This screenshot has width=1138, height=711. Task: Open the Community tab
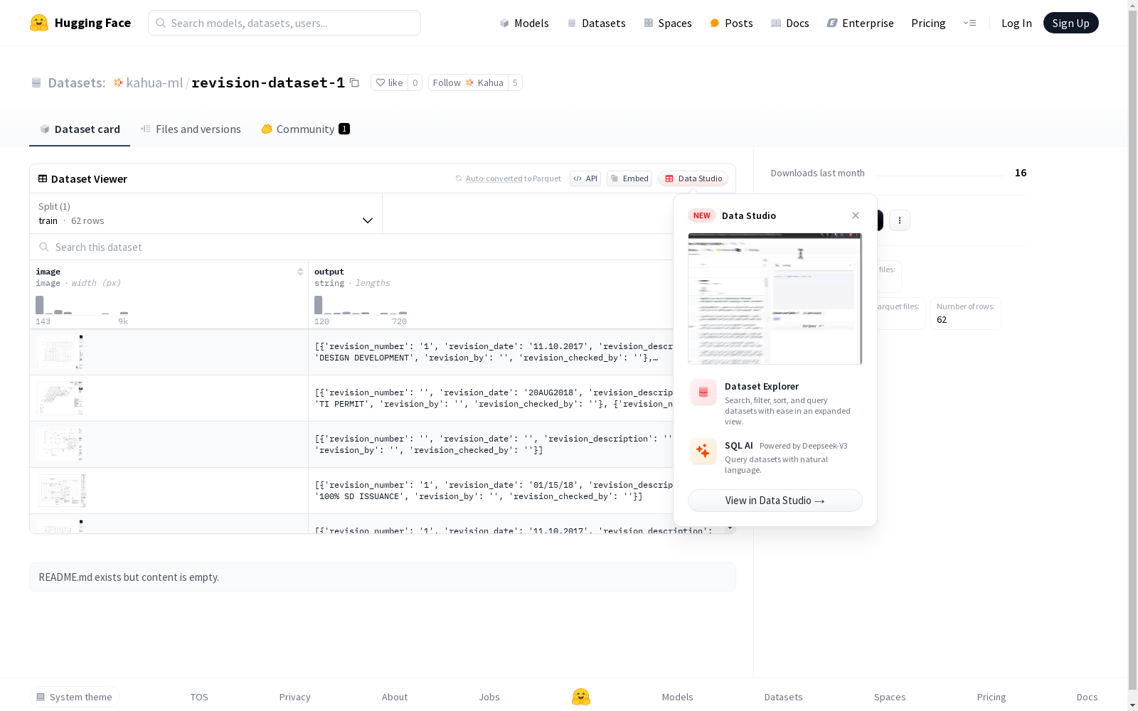click(x=306, y=129)
